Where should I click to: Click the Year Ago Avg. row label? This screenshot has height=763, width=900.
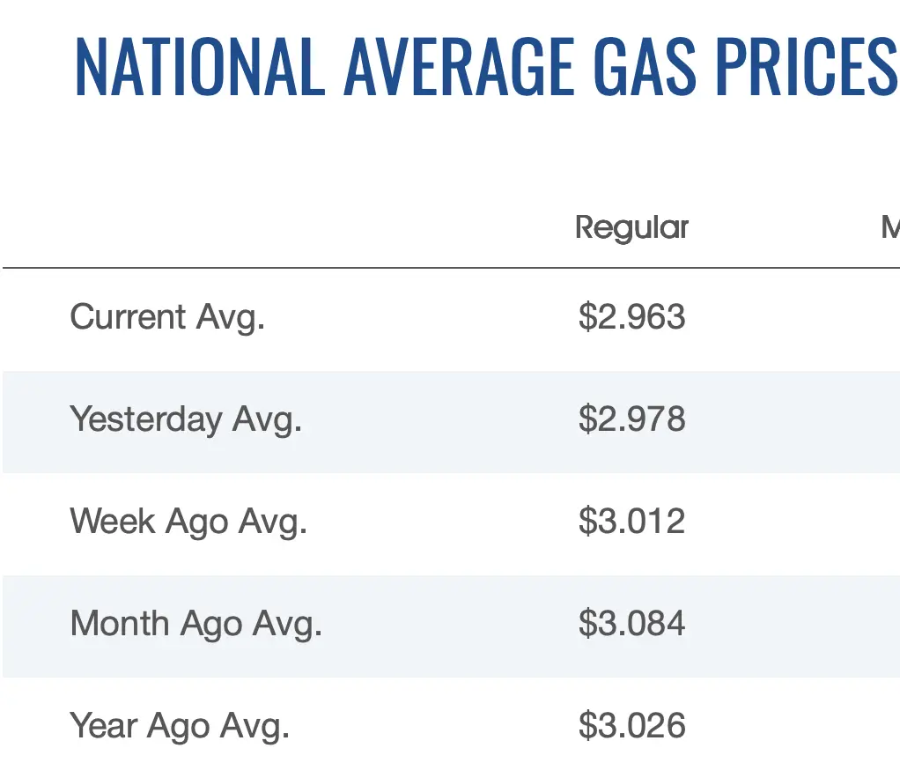180,726
